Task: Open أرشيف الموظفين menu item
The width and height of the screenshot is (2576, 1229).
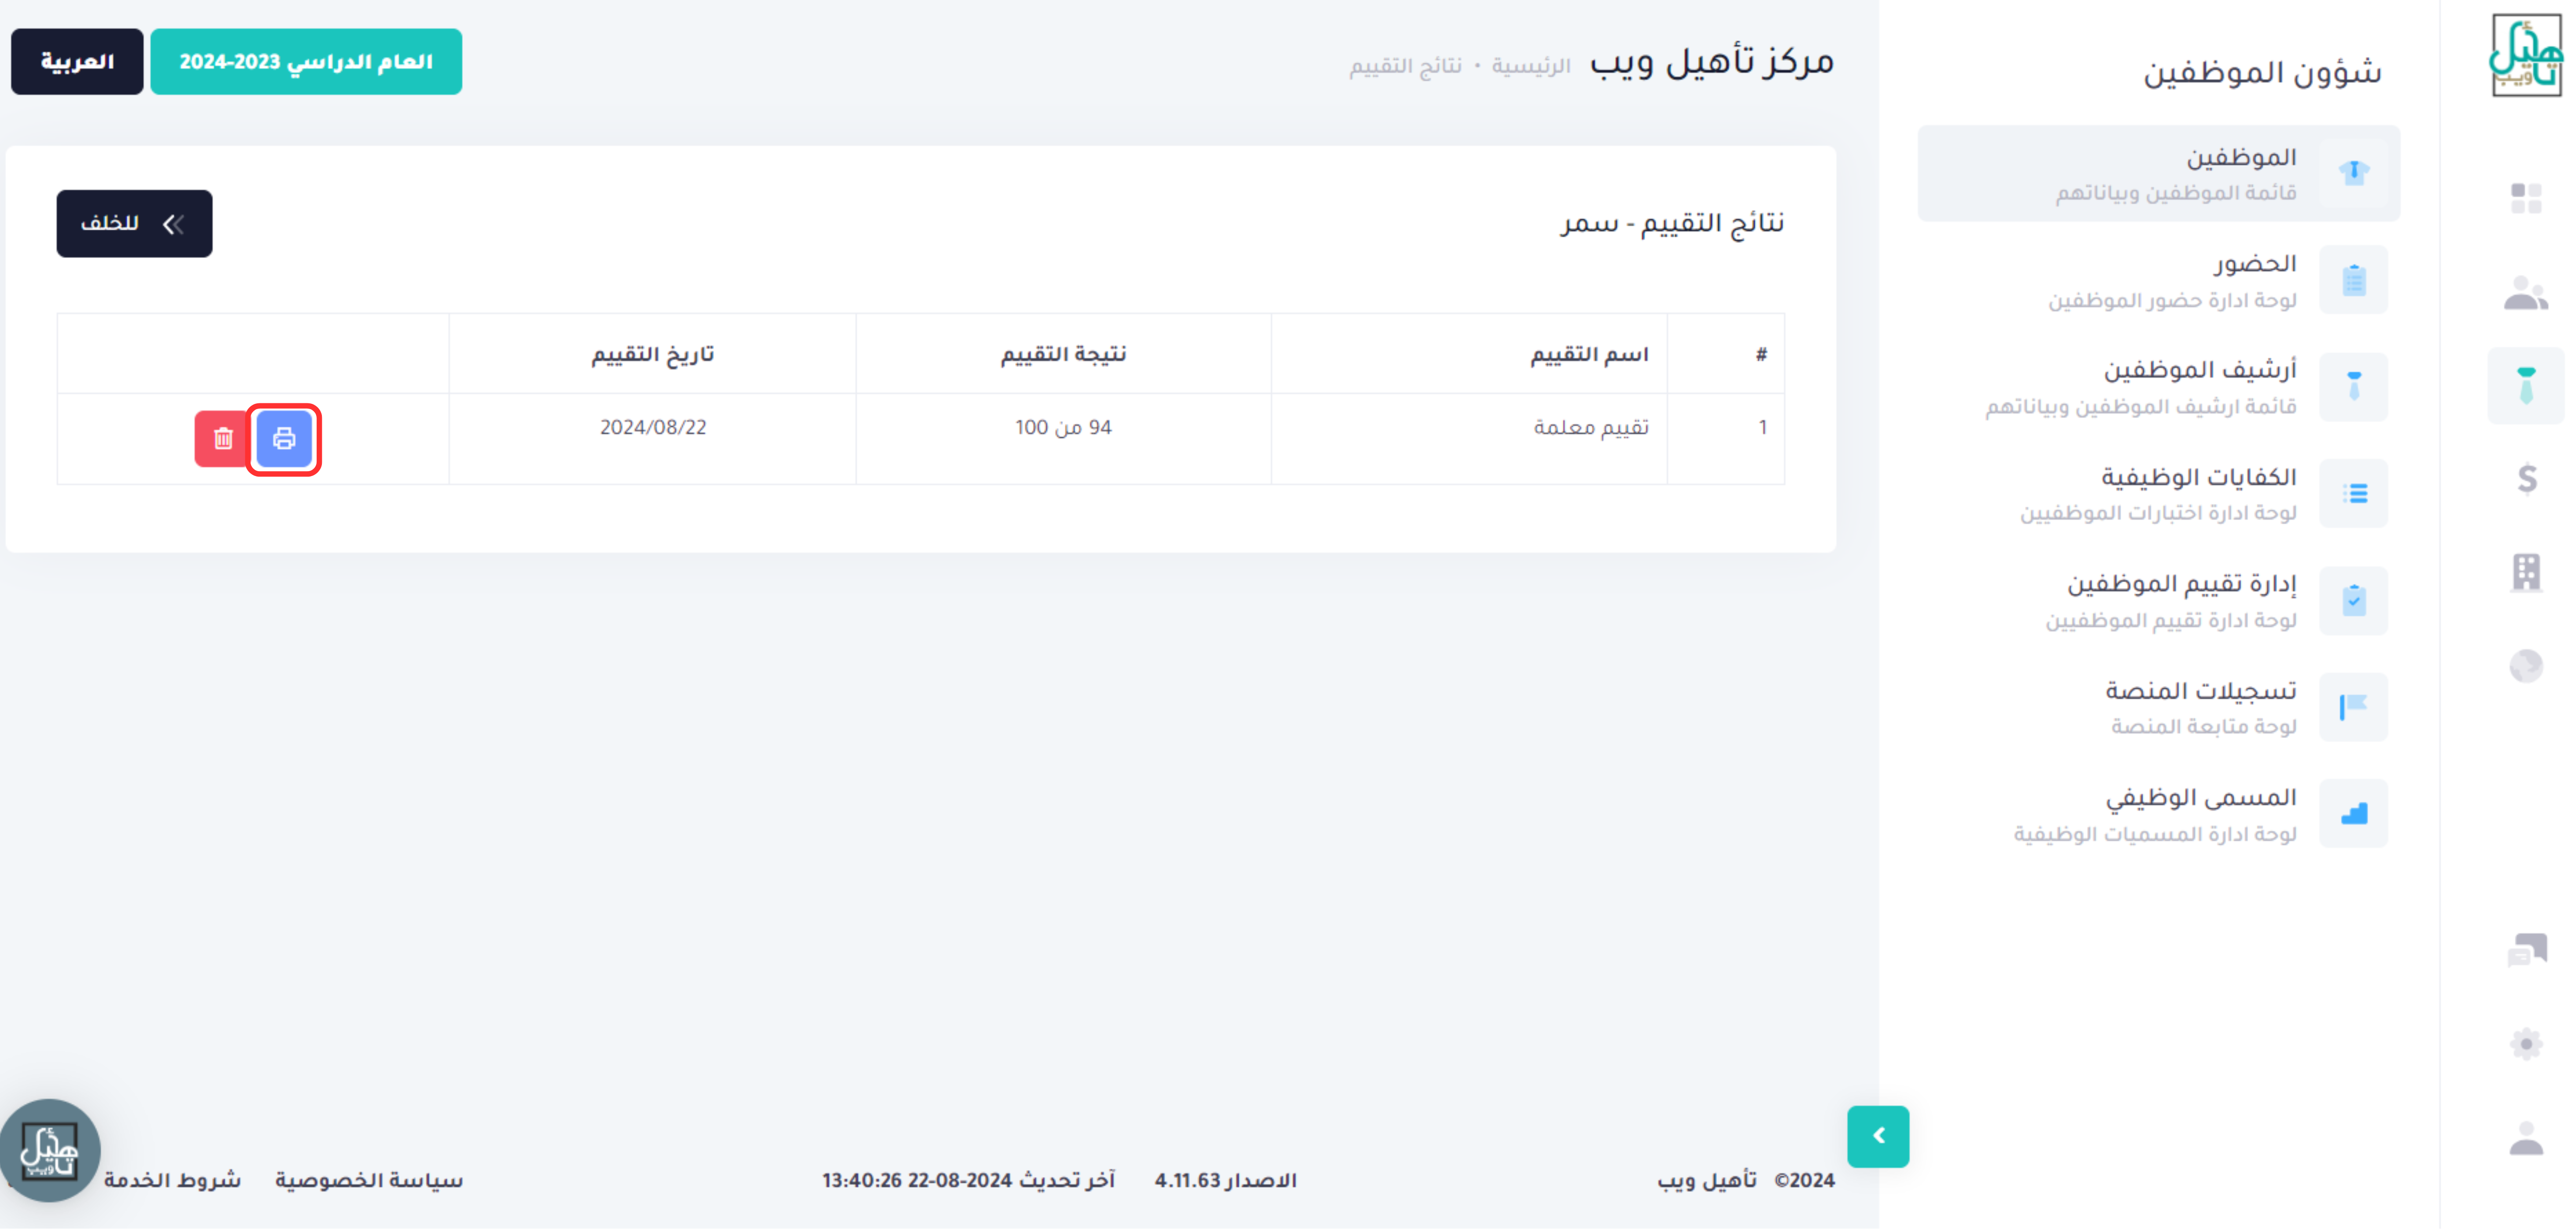Action: pyautogui.click(x=2159, y=387)
